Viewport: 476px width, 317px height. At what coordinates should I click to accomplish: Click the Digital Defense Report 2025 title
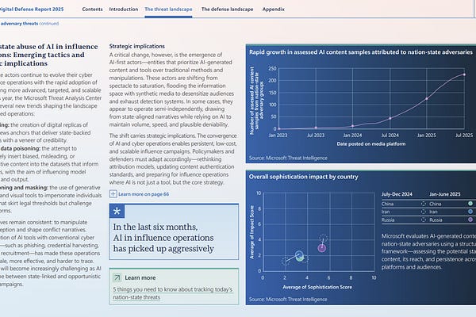pos(32,9)
